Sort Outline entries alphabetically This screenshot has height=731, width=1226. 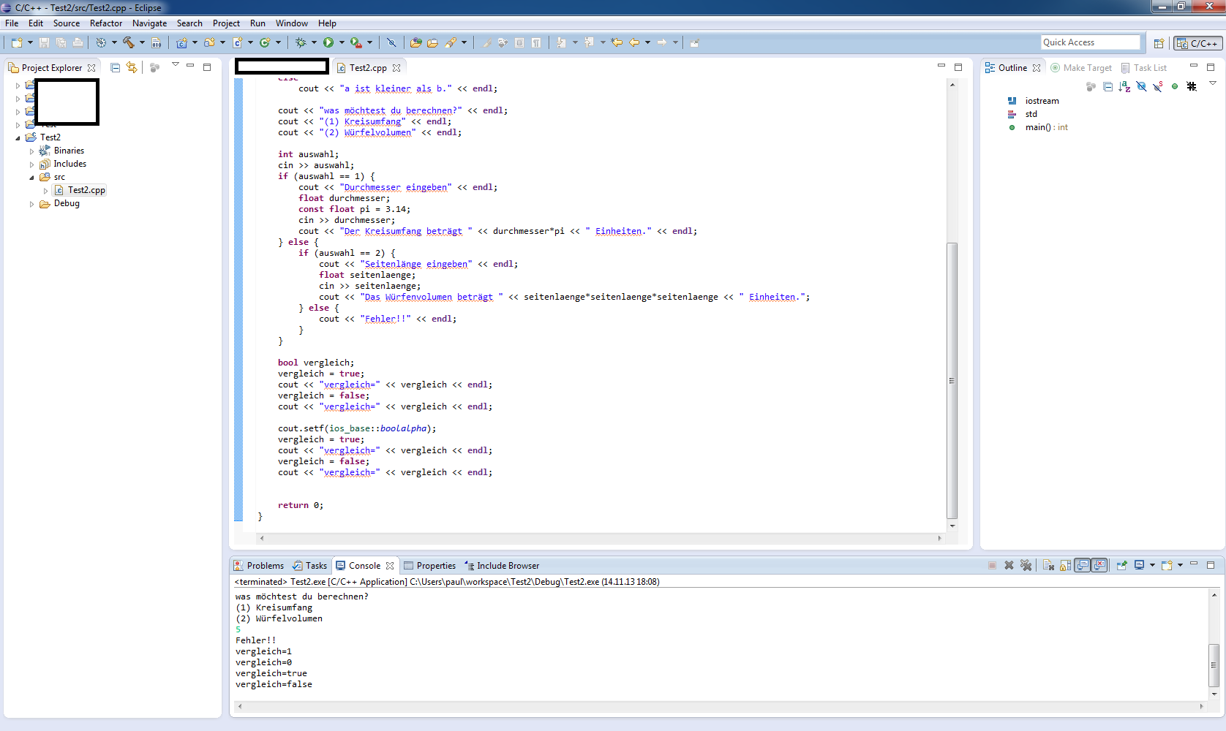pyautogui.click(x=1124, y=87)
